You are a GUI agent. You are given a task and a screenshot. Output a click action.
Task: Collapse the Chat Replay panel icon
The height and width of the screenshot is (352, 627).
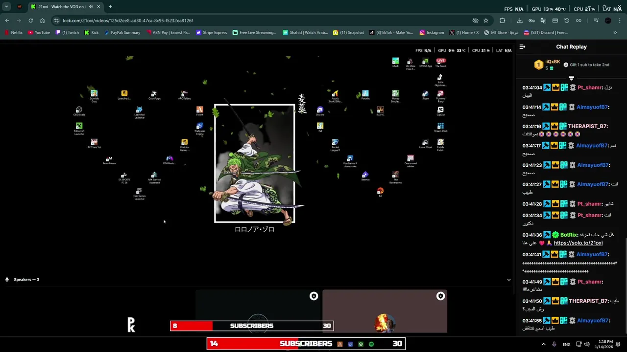(522, 47)
